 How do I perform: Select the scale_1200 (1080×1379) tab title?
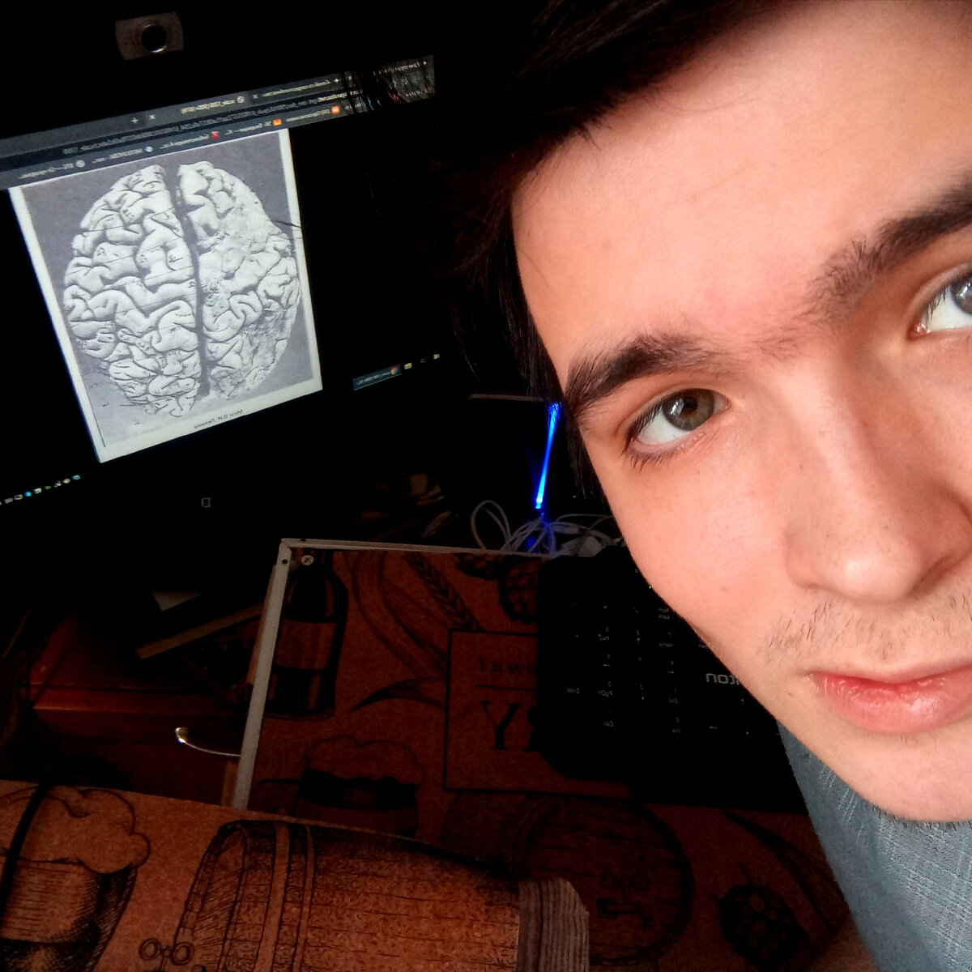tap(208, 106)
